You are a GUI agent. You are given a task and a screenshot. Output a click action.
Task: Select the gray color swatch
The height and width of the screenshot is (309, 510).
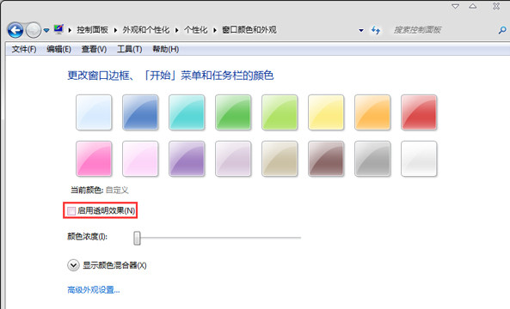click(x=372, y=159)
